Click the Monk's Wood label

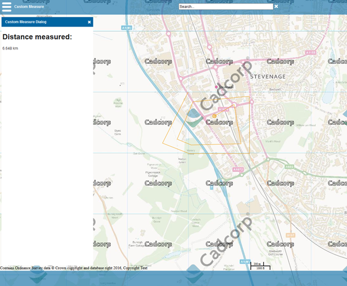coord(273,142)
